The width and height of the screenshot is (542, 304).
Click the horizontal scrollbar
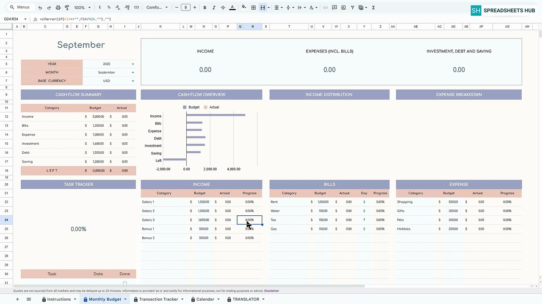point(188,286)
